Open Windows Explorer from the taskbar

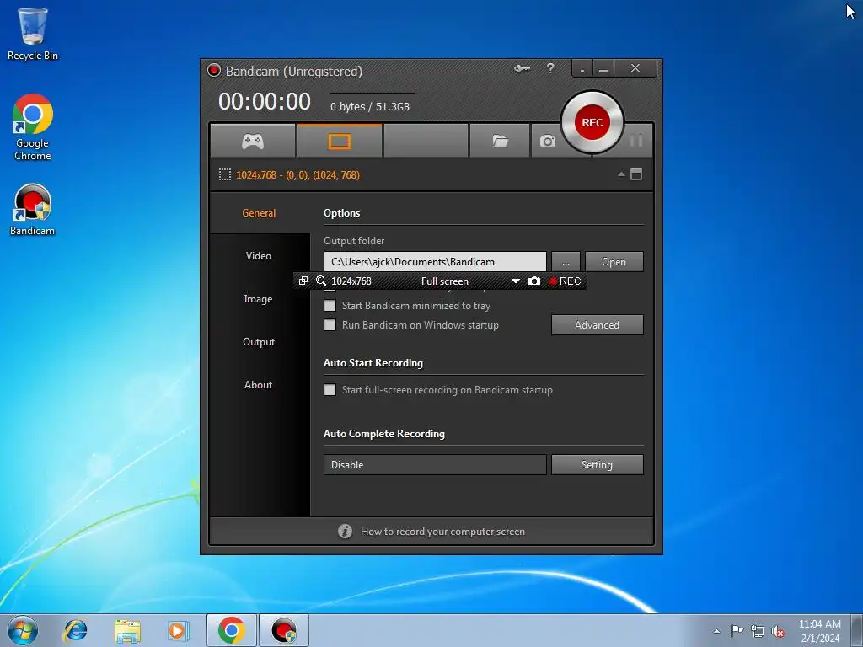coord(127,630)
